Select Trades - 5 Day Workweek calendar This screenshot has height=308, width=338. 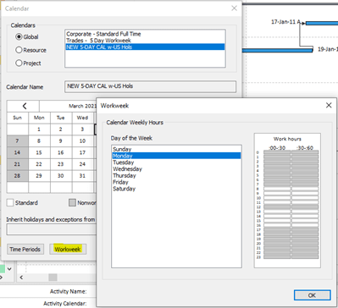coord(145,41)
